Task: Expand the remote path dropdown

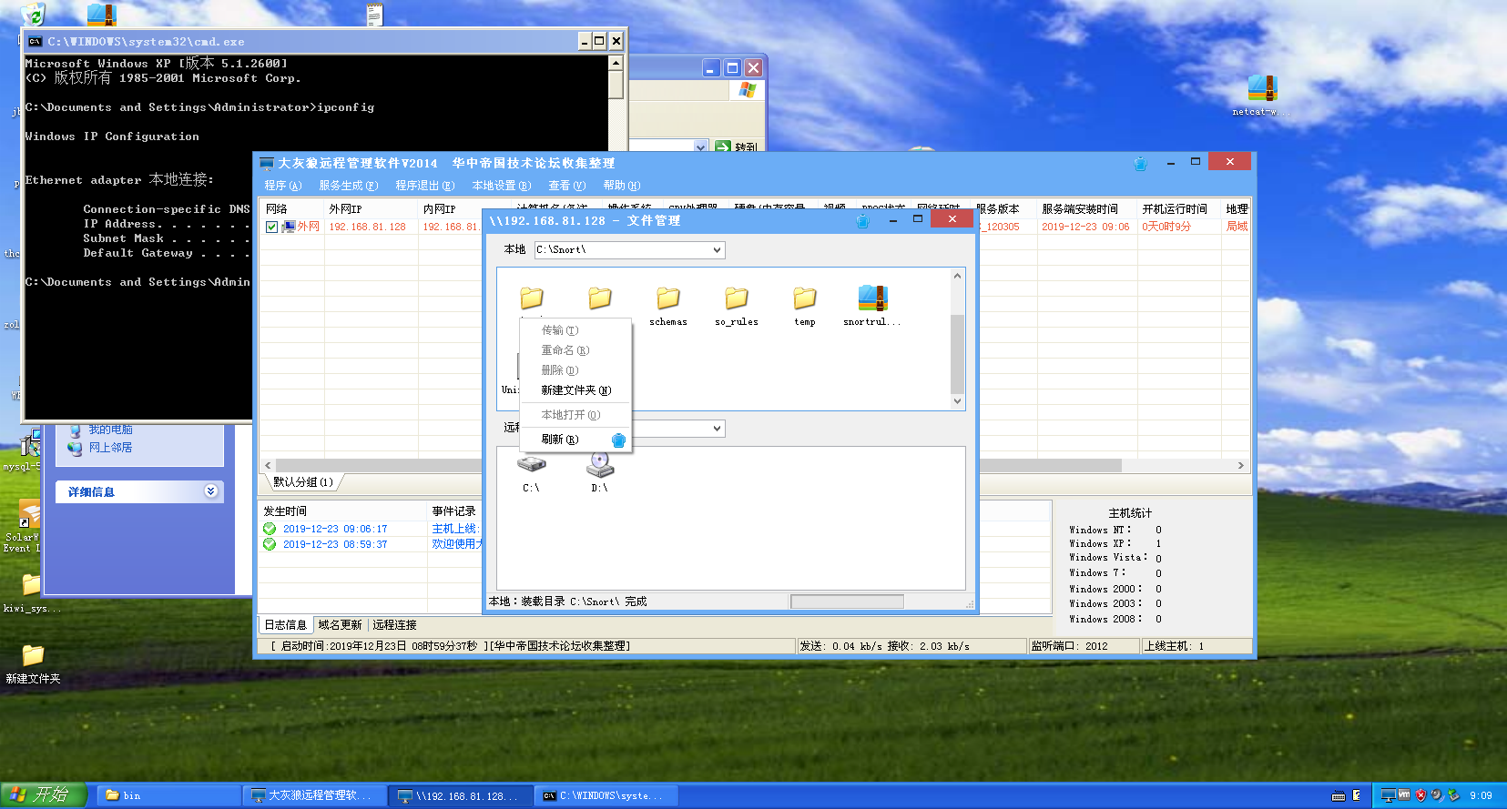Action: [x=717, y=428]
